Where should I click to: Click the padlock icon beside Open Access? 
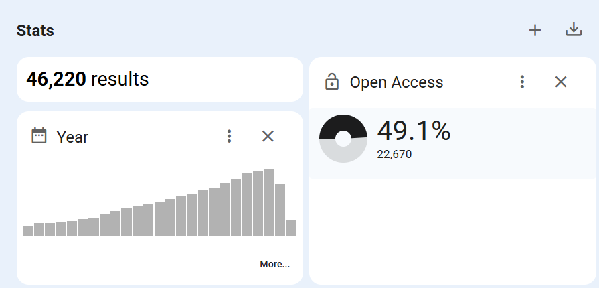[x=331, y=82]
